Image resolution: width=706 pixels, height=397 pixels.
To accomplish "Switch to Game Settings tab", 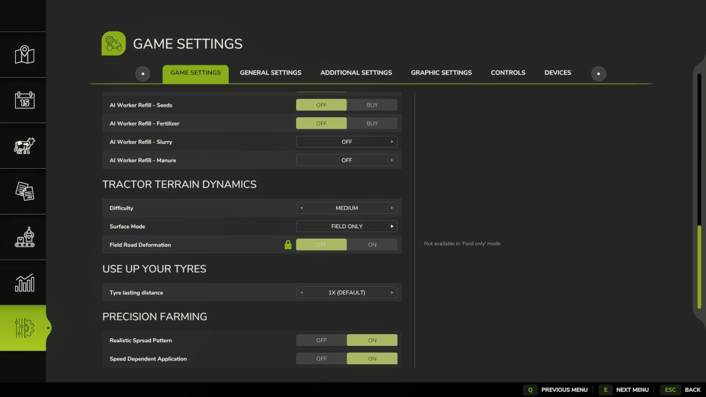I will pyautogui.click(x=195, y=73).
